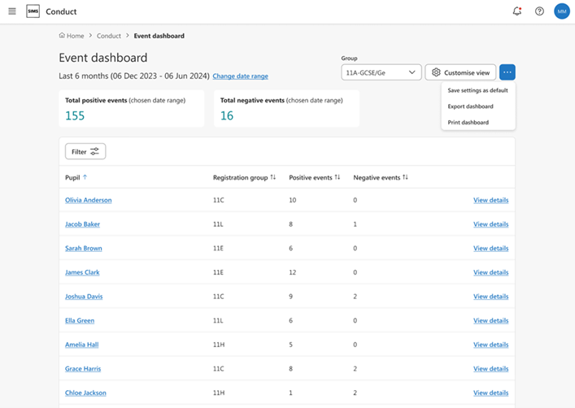Select Save settings as default
Viewport: 575px width, 408px height.
click(x=477, y=90)
